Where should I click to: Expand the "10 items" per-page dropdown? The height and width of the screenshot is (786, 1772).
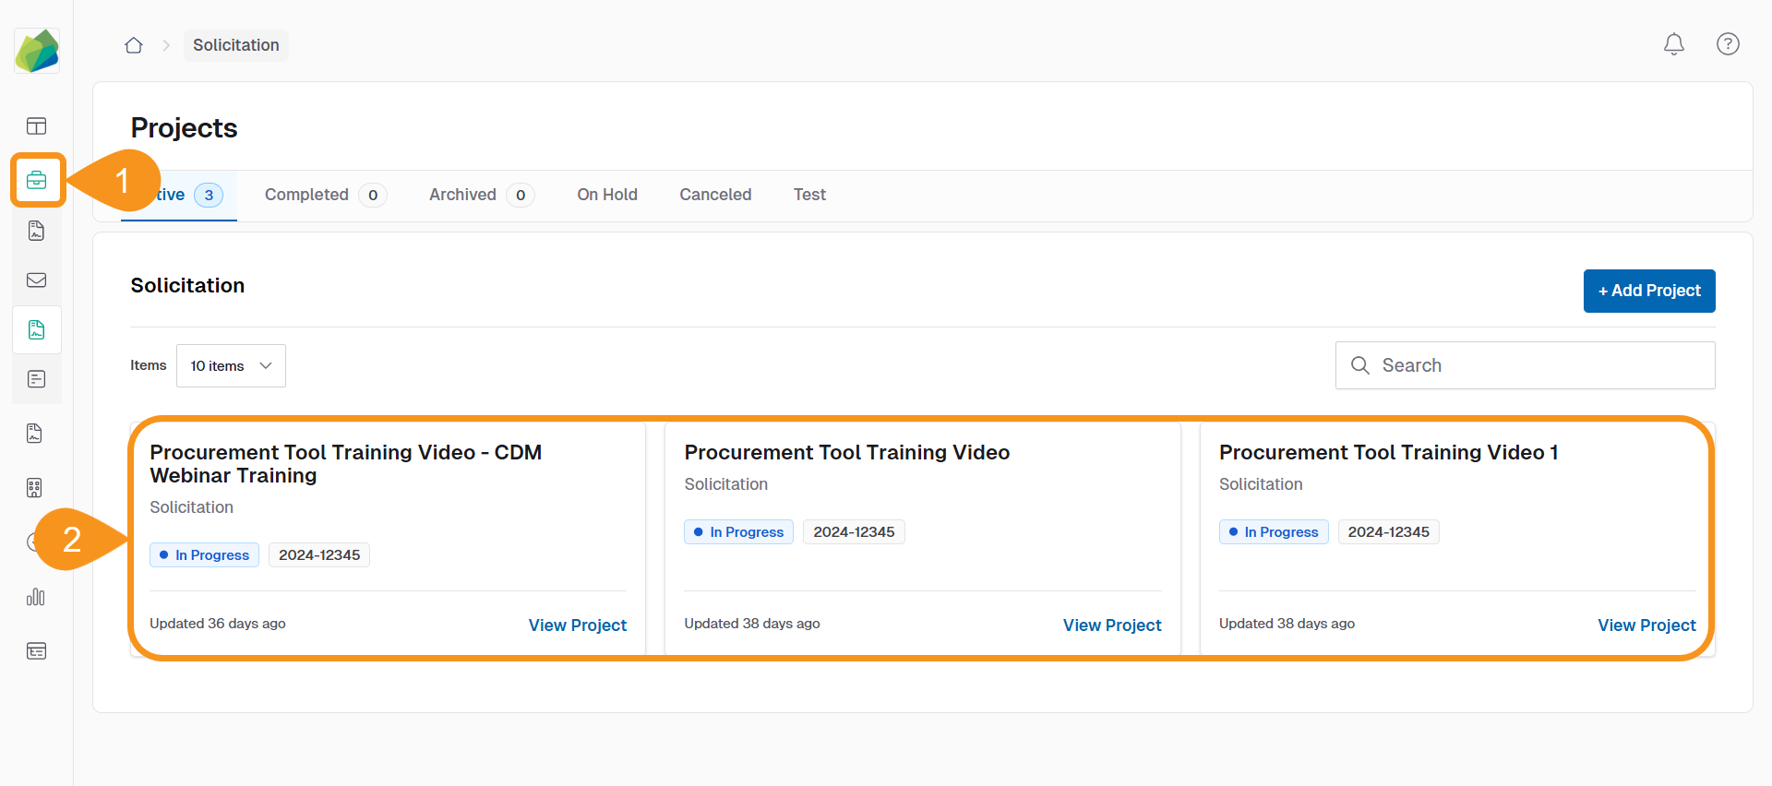(231, 366)
